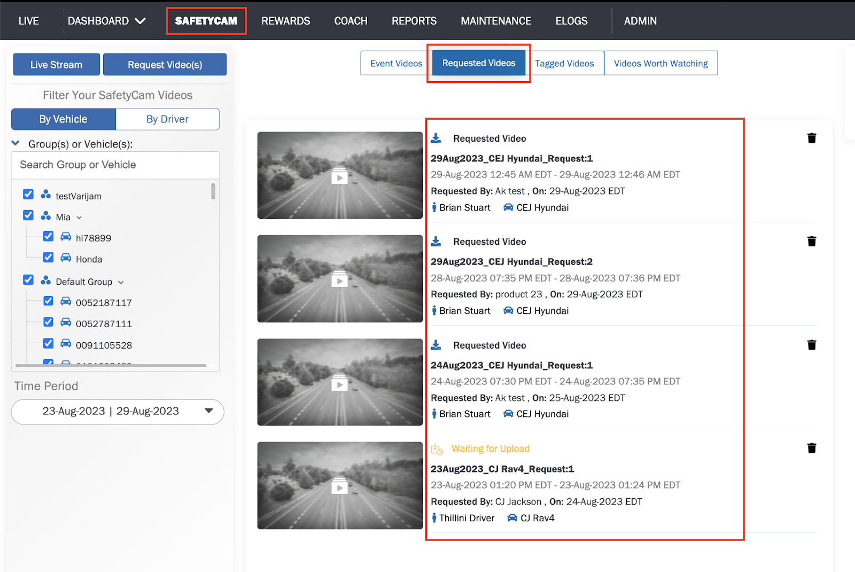
Task: Click the hi78899 vehicle car icon
Action: pyautogui.click(x=66, y=237)
